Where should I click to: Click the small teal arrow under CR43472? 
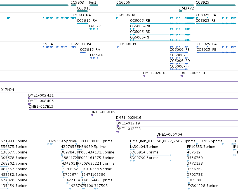tap(180, 11)
